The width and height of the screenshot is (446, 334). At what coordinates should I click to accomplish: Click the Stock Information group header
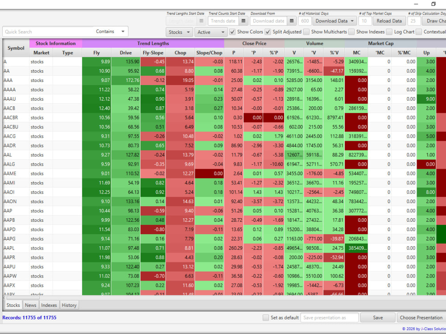[x=56, y=44]
